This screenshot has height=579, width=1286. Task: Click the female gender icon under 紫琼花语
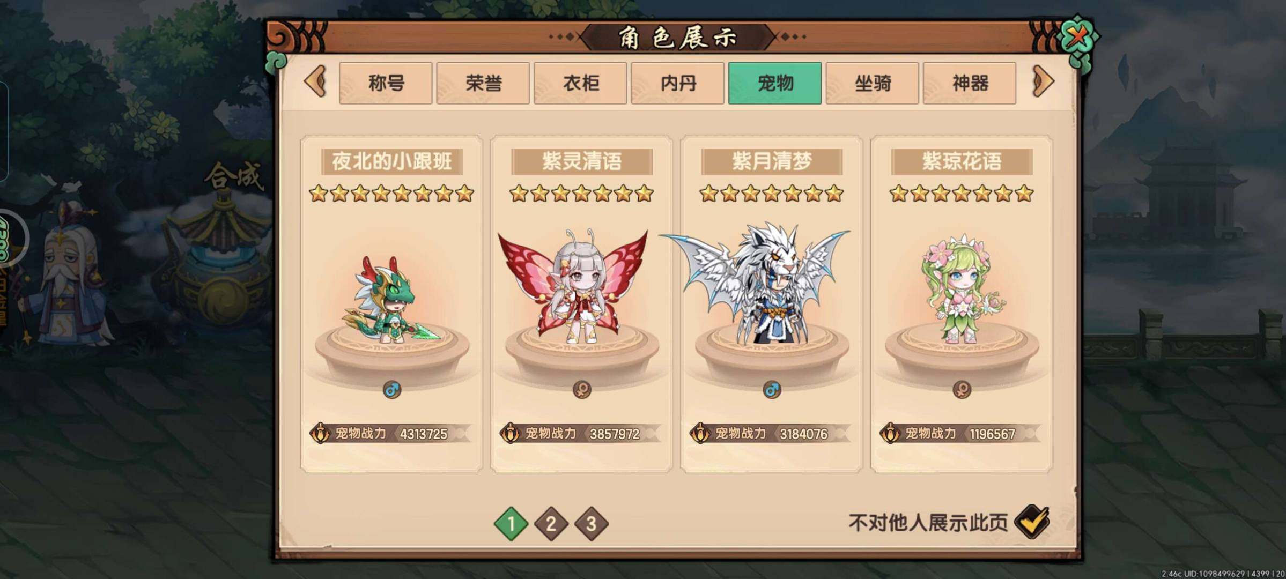pyautogui.click(x=962, y=390)
